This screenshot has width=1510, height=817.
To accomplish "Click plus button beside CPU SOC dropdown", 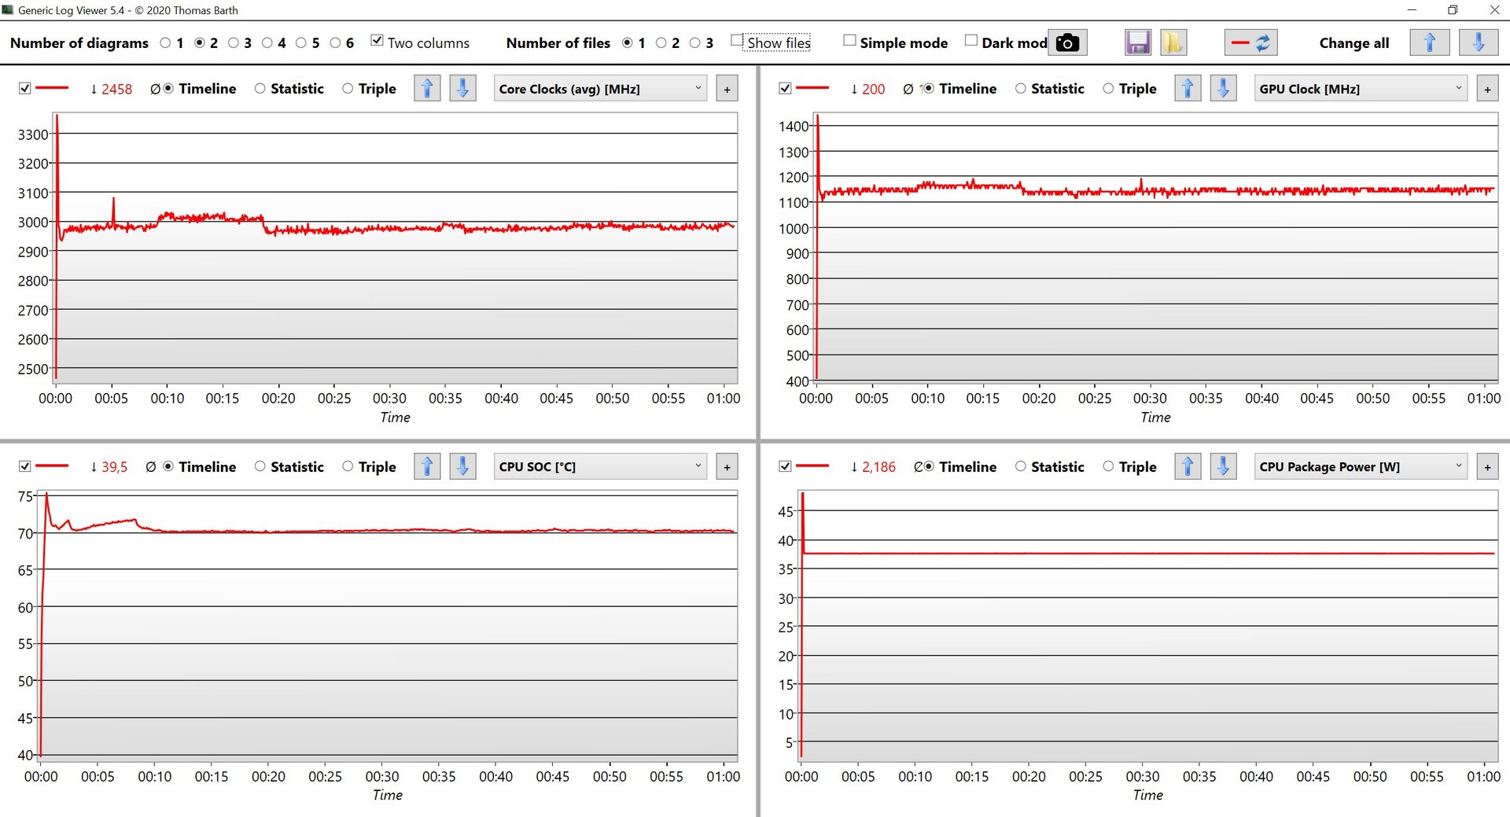I will coord(727,467).
